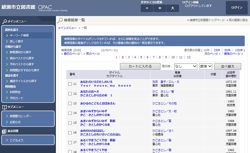This screenshot has height=153, width=250.
Task: Click the 出版年 資料種別 column header
Action: pyautogui.click(x=231, y=74)
